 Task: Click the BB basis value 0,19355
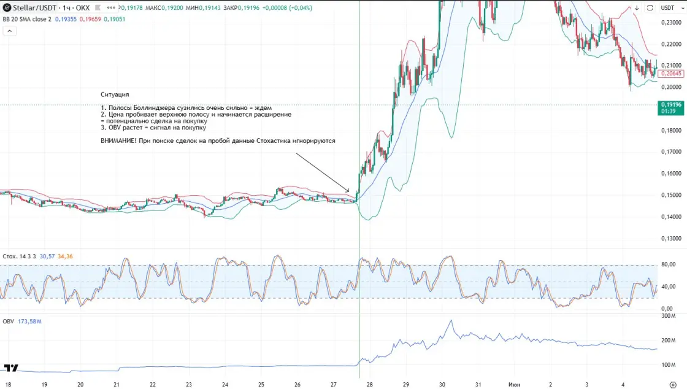tap(66, 19)
